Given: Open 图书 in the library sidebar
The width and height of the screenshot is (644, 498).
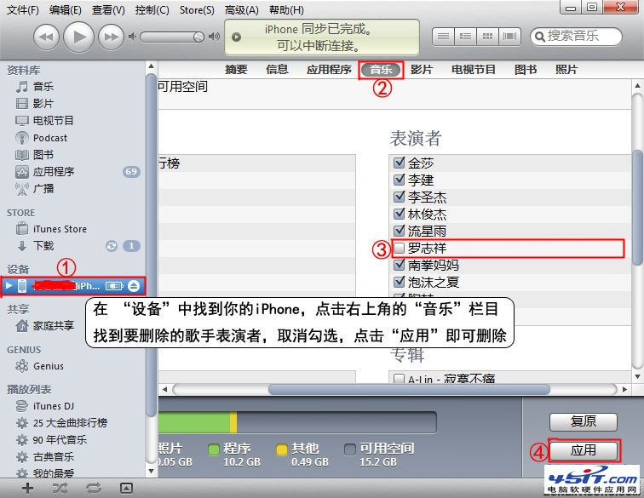Looking at the screenshot, I should click(43, 155).
